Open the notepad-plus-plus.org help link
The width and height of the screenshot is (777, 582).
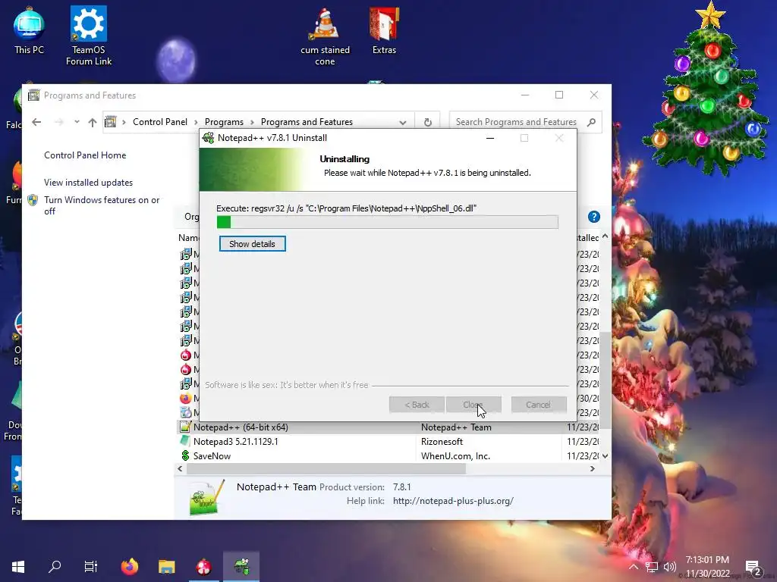(453, 501)
